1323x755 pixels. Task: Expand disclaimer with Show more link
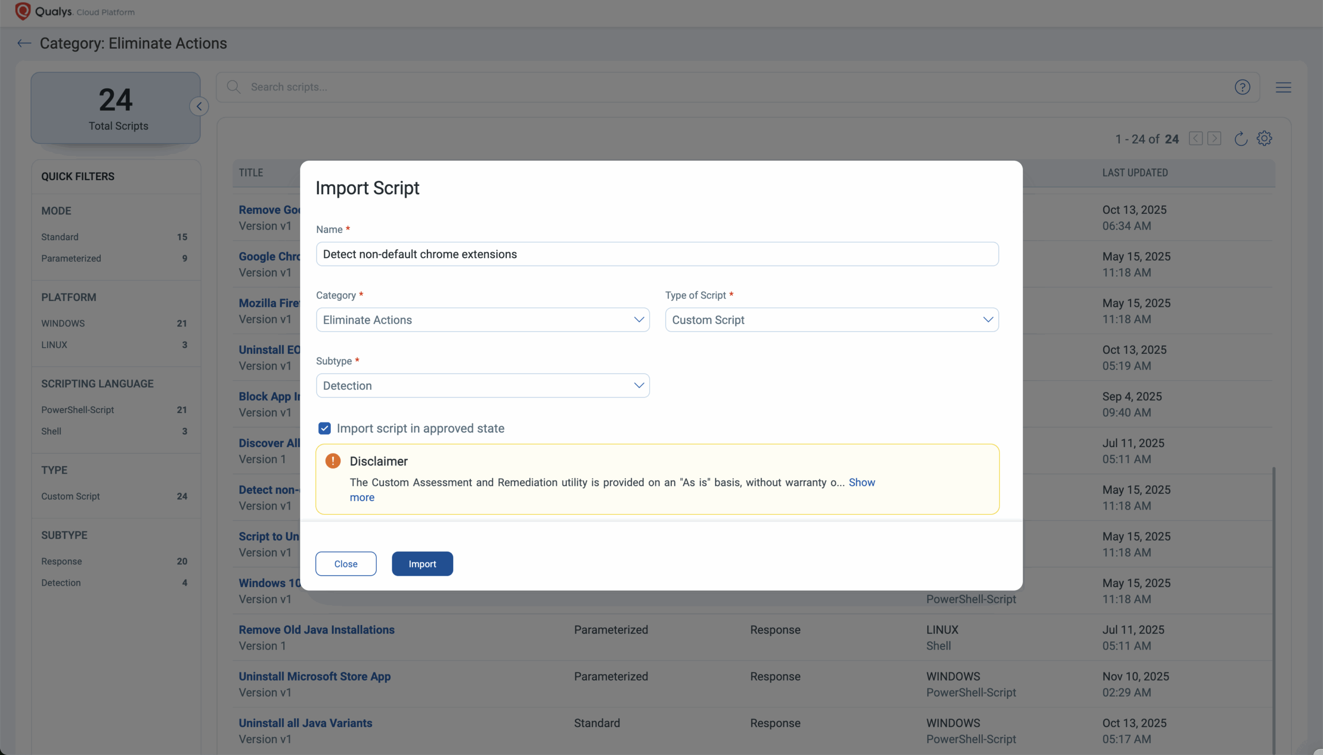[862, 482]
